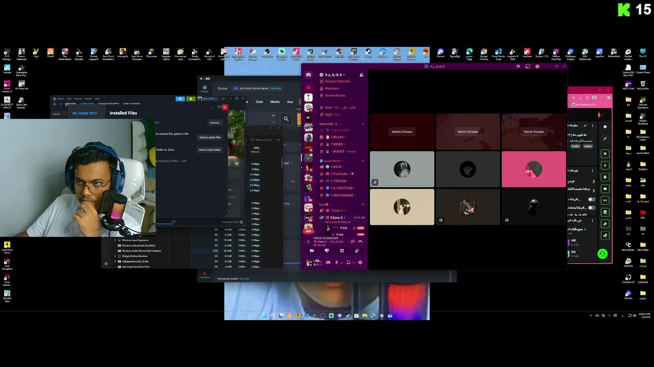Toggle second switch in pink dashboard window

point(592,207)
